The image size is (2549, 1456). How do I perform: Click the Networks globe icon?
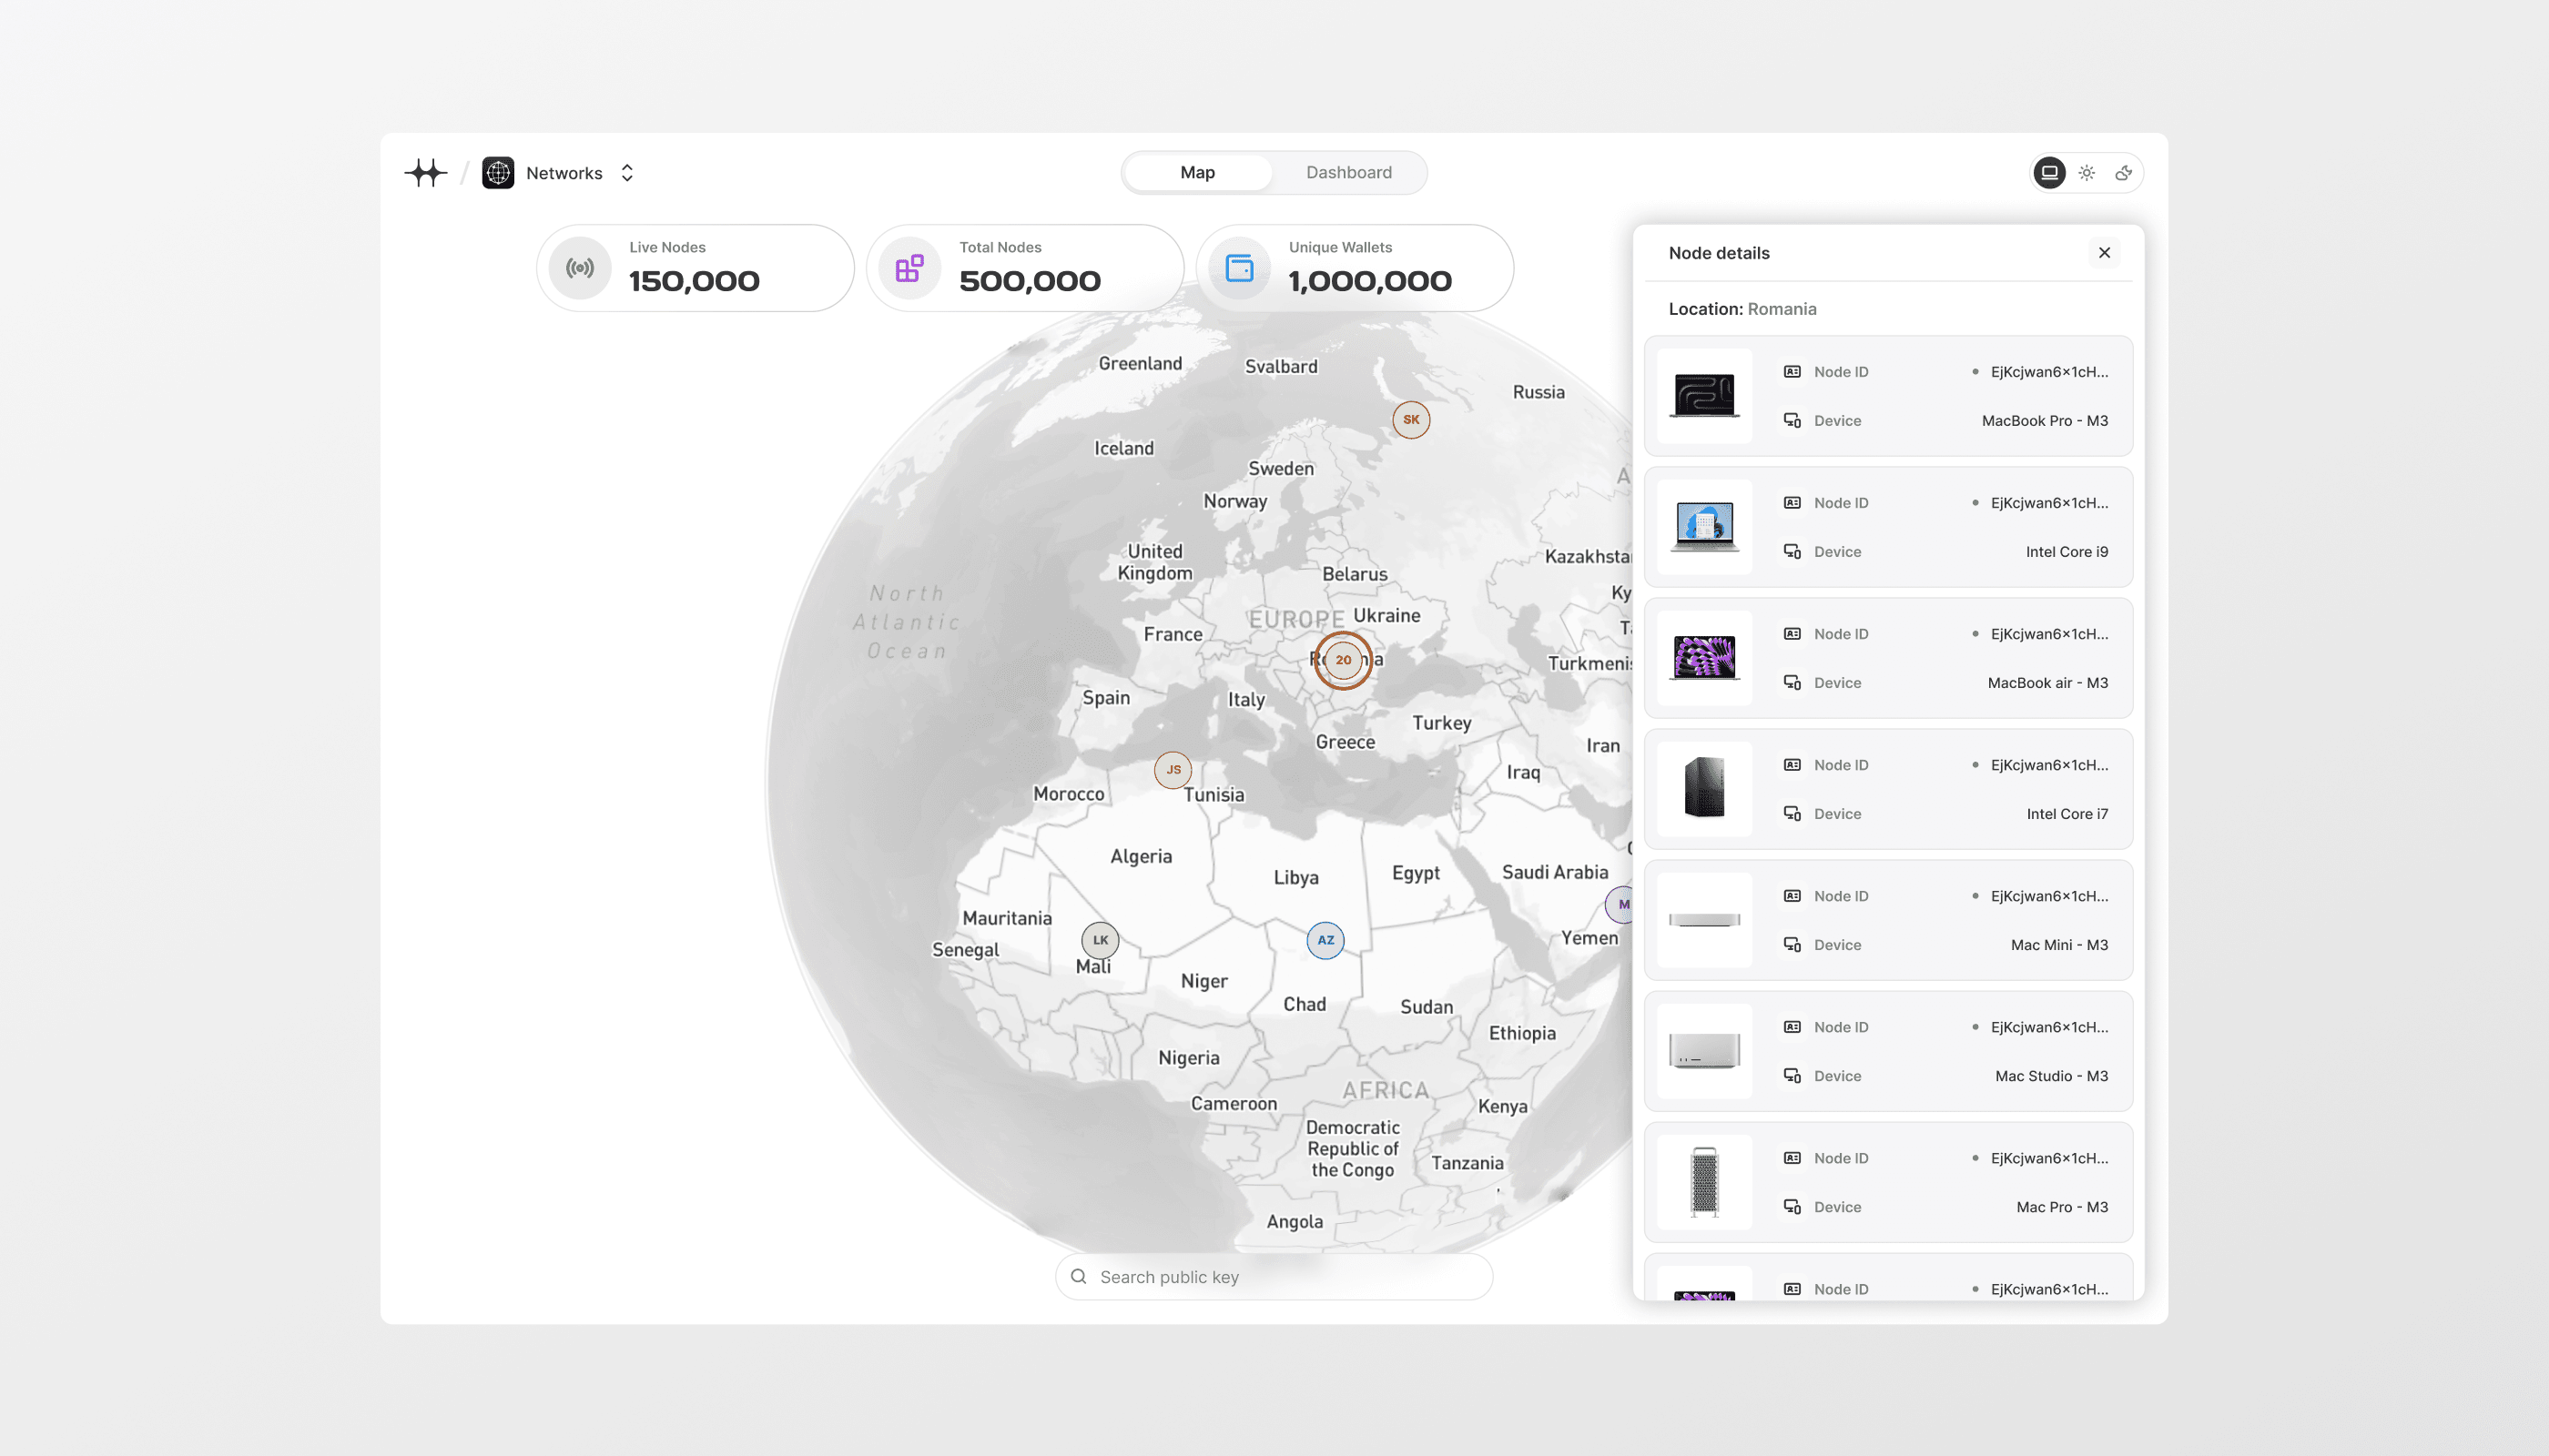click(x=498, y=173)
